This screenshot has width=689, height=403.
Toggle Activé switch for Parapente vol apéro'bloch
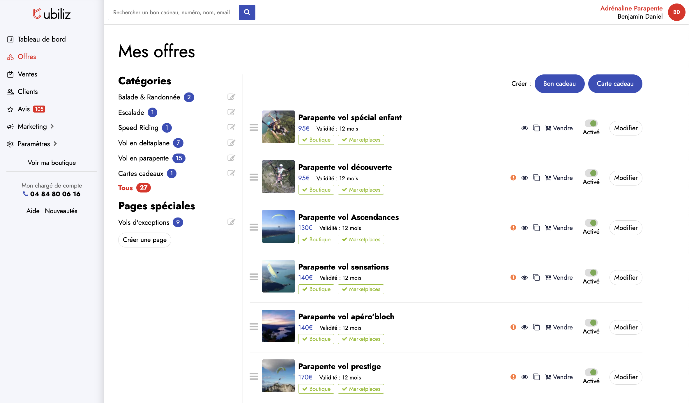(591, 323)
